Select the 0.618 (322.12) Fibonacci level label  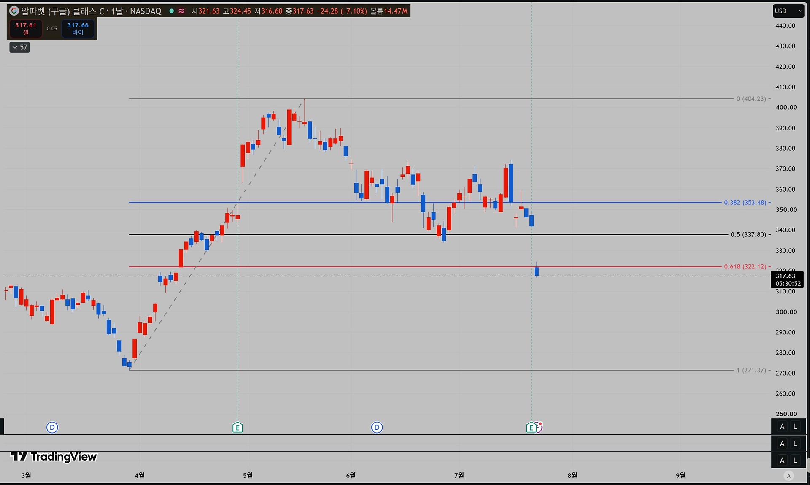point(745,266)
